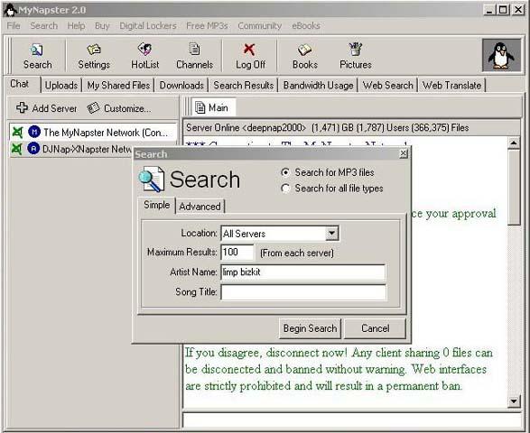Switch to the Bandwidth Usage tab
530x433 pixels.
click(x=318, y=85)
